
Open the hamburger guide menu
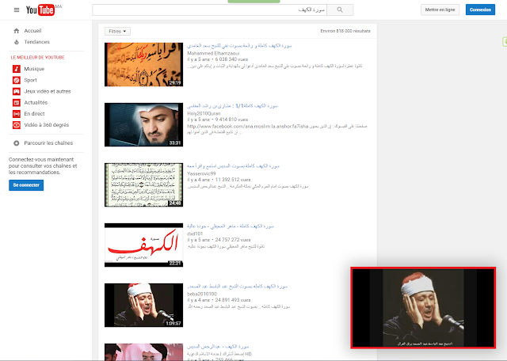tap(17, 10)
